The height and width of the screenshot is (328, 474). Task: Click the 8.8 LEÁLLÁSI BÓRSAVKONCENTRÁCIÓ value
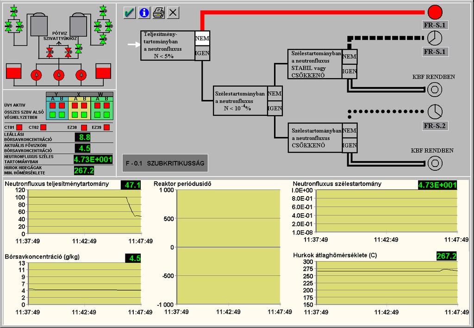pos(83,137)
